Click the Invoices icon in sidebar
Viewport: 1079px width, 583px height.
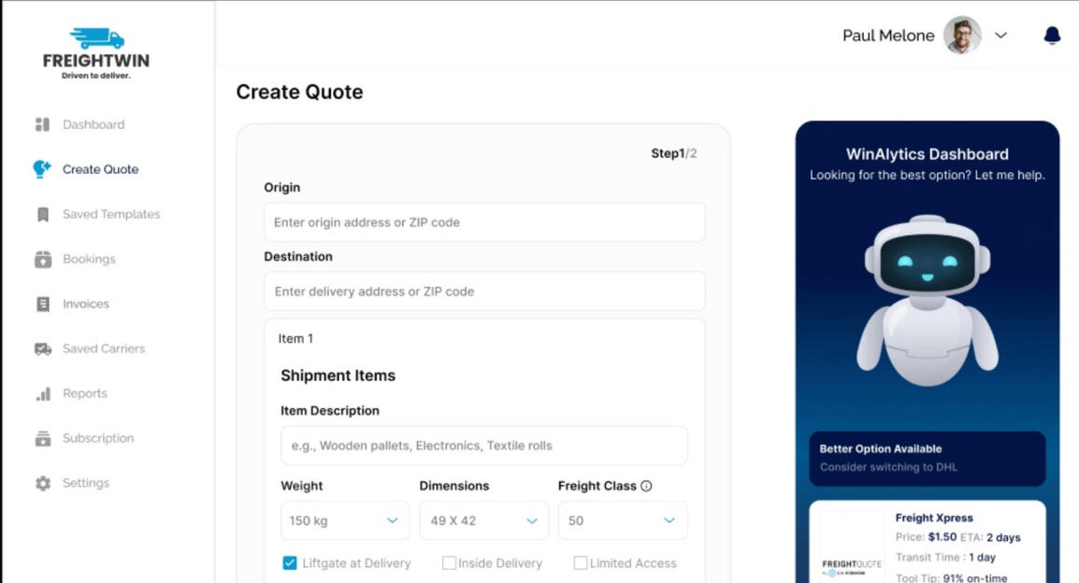click(42, 305)
